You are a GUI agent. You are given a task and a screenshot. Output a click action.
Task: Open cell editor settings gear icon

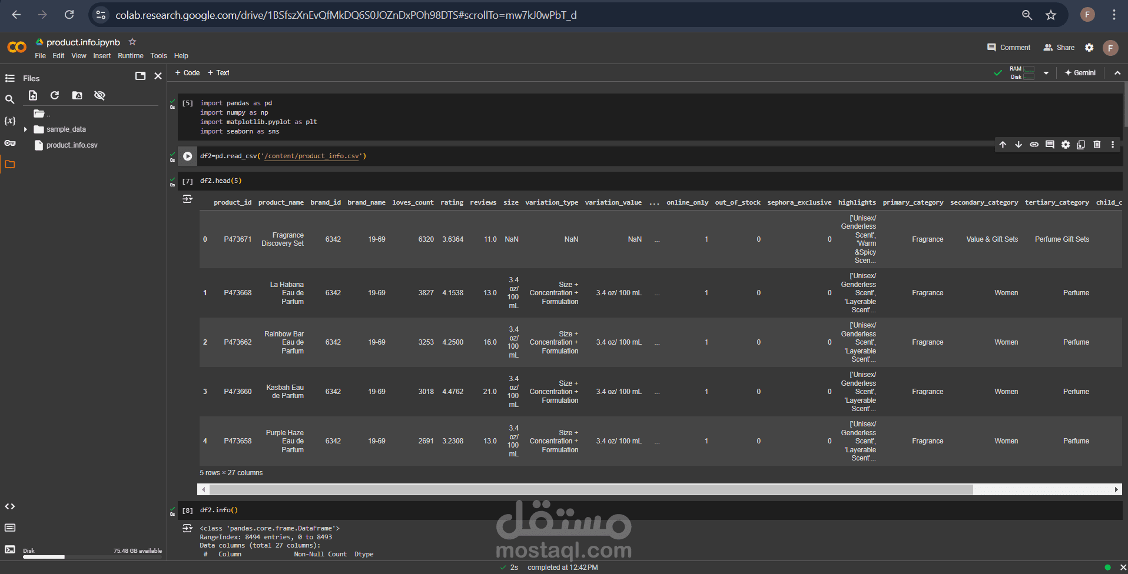point(1066,145)
